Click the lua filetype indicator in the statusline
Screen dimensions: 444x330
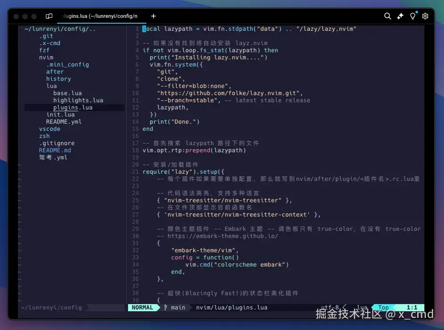click(361, 307)
